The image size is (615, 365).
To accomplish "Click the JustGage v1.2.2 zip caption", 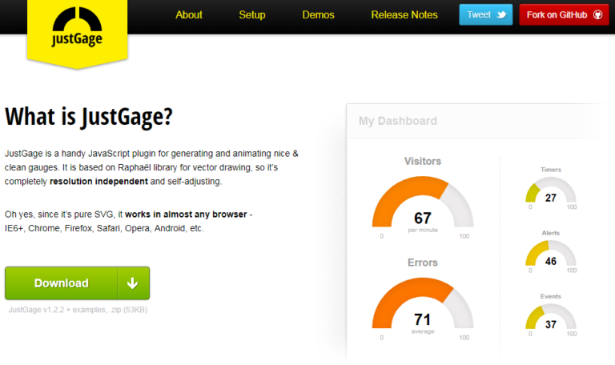I will pos(78,310).
